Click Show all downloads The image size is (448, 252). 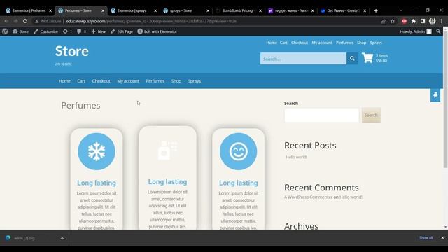point(426,238)
